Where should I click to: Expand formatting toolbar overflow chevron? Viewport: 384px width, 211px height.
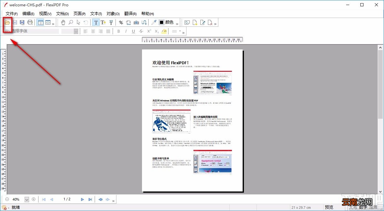(x=184, y=32)
